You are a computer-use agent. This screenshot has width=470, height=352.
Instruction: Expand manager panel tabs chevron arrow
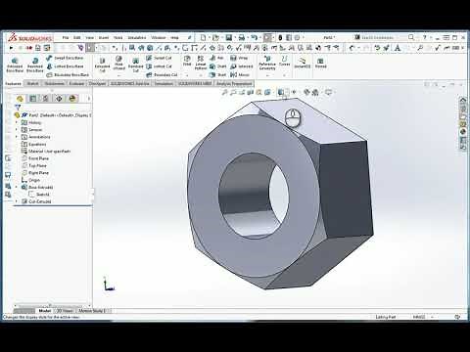click(x=88, y=99)
